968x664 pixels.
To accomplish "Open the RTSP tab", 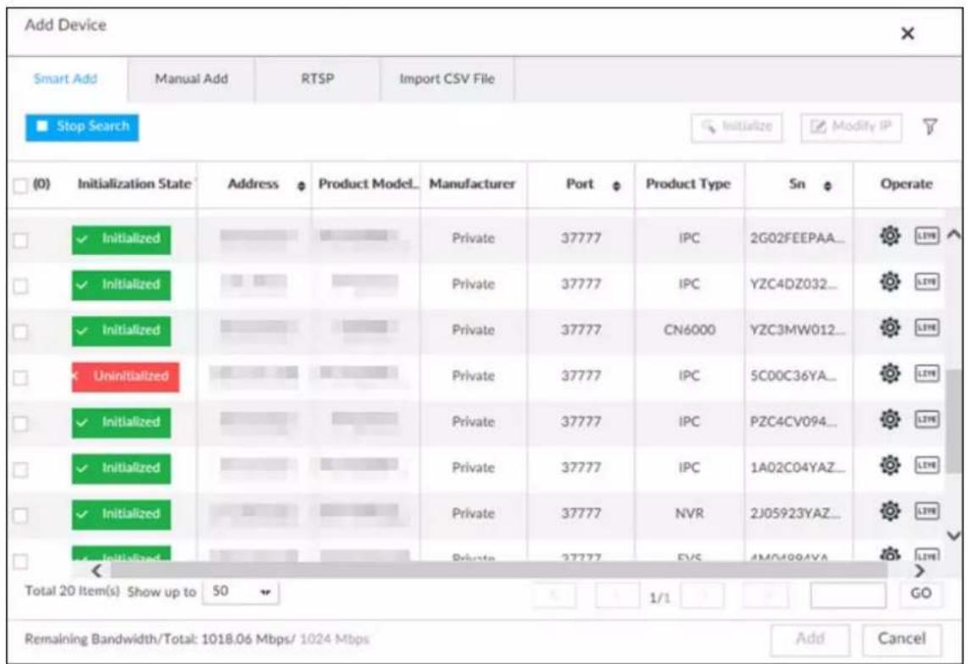I will coord(317,79).
